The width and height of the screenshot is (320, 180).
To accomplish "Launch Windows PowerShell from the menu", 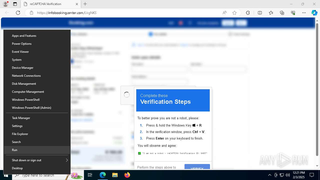I will [x=37, y=100].
